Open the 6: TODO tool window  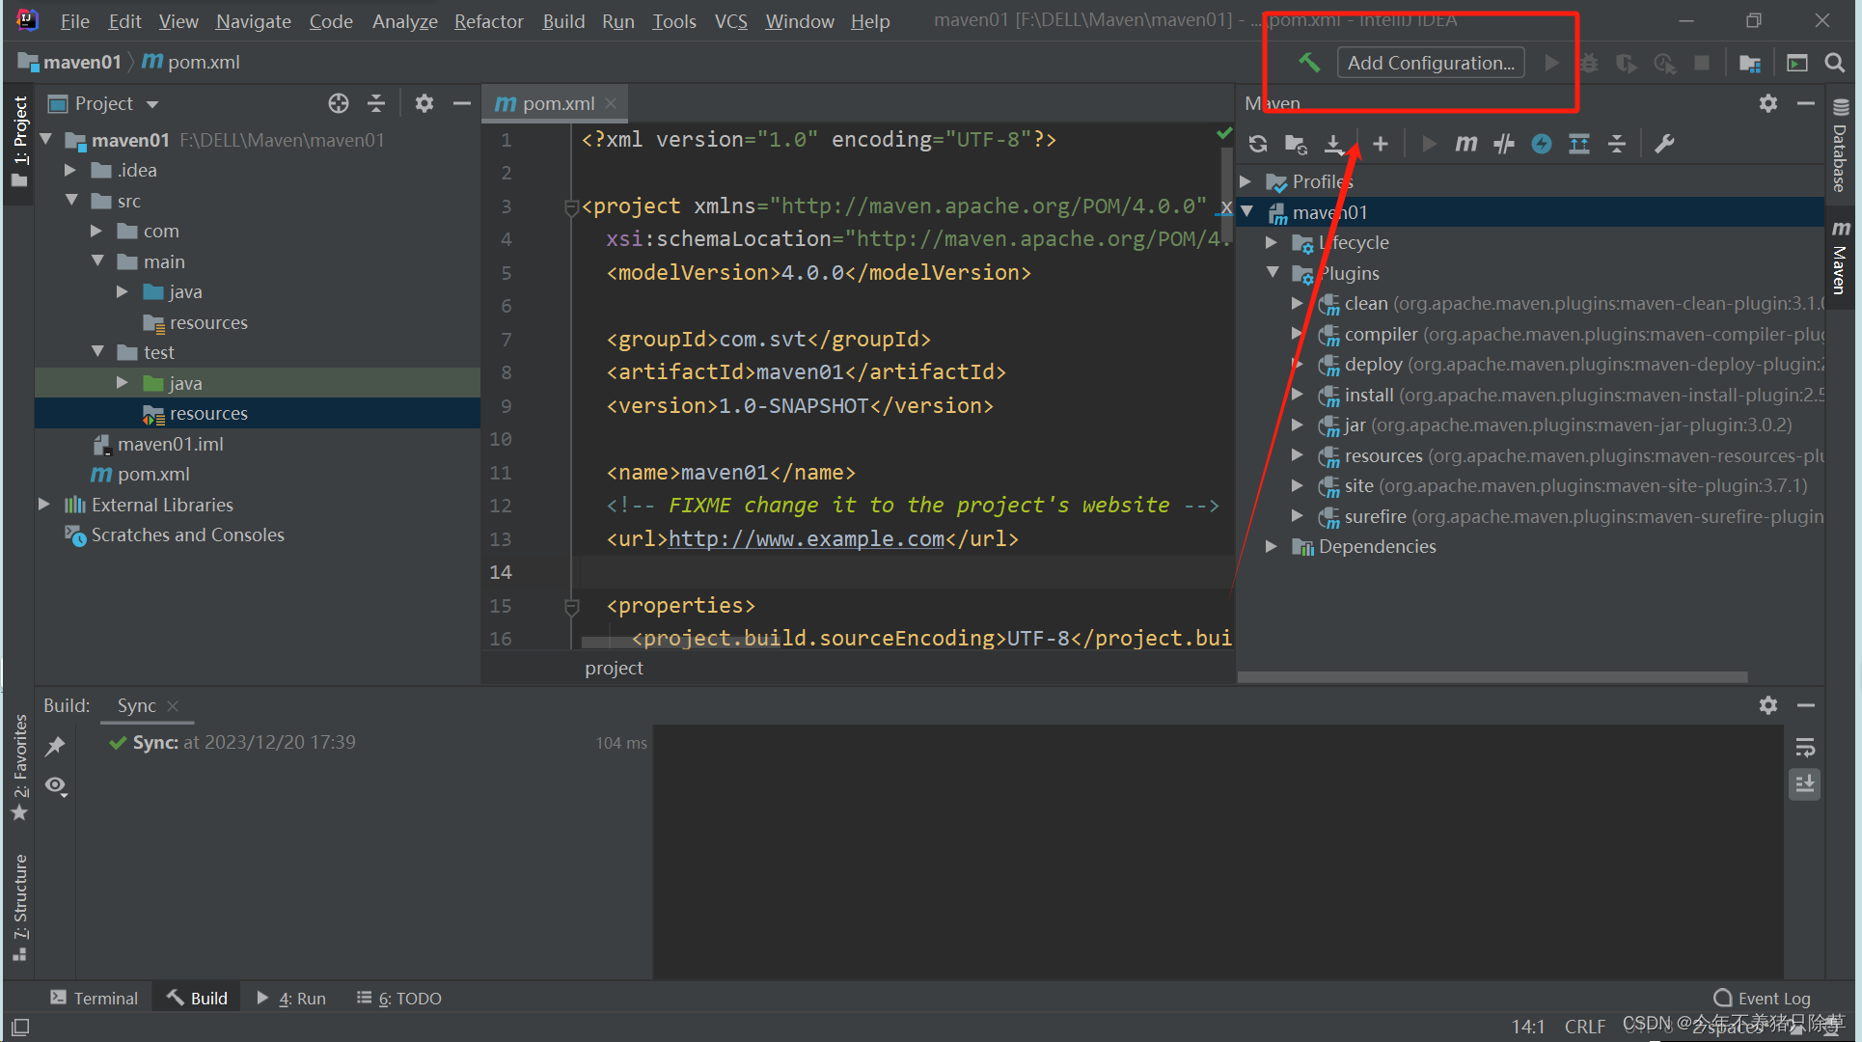pos(398,998)
